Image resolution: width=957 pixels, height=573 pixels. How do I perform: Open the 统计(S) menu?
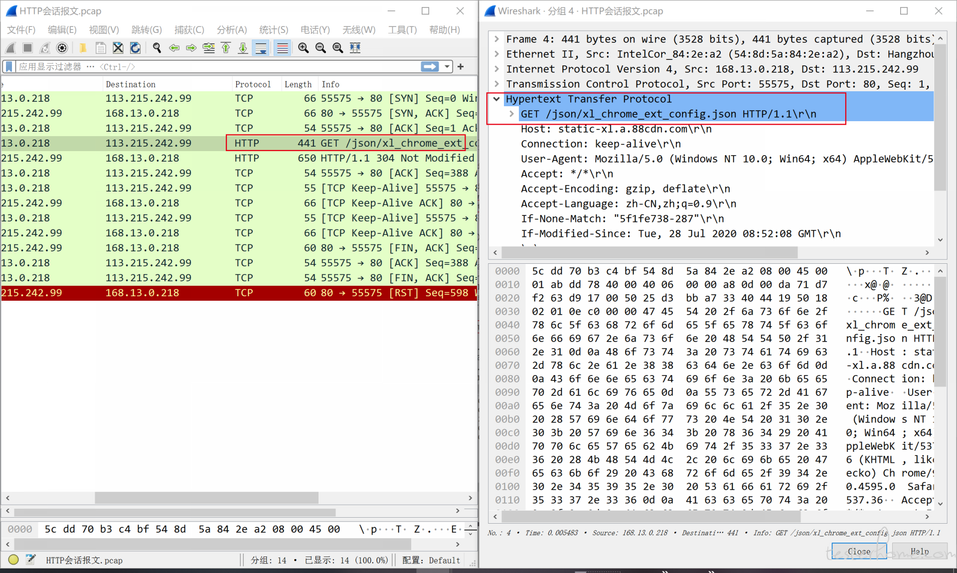pos(273,30)
